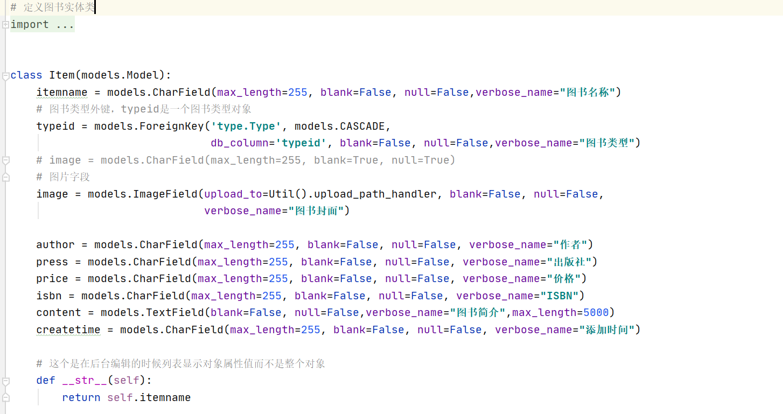Click the string "作者"

pyautogui.click(x=570, y=245)
